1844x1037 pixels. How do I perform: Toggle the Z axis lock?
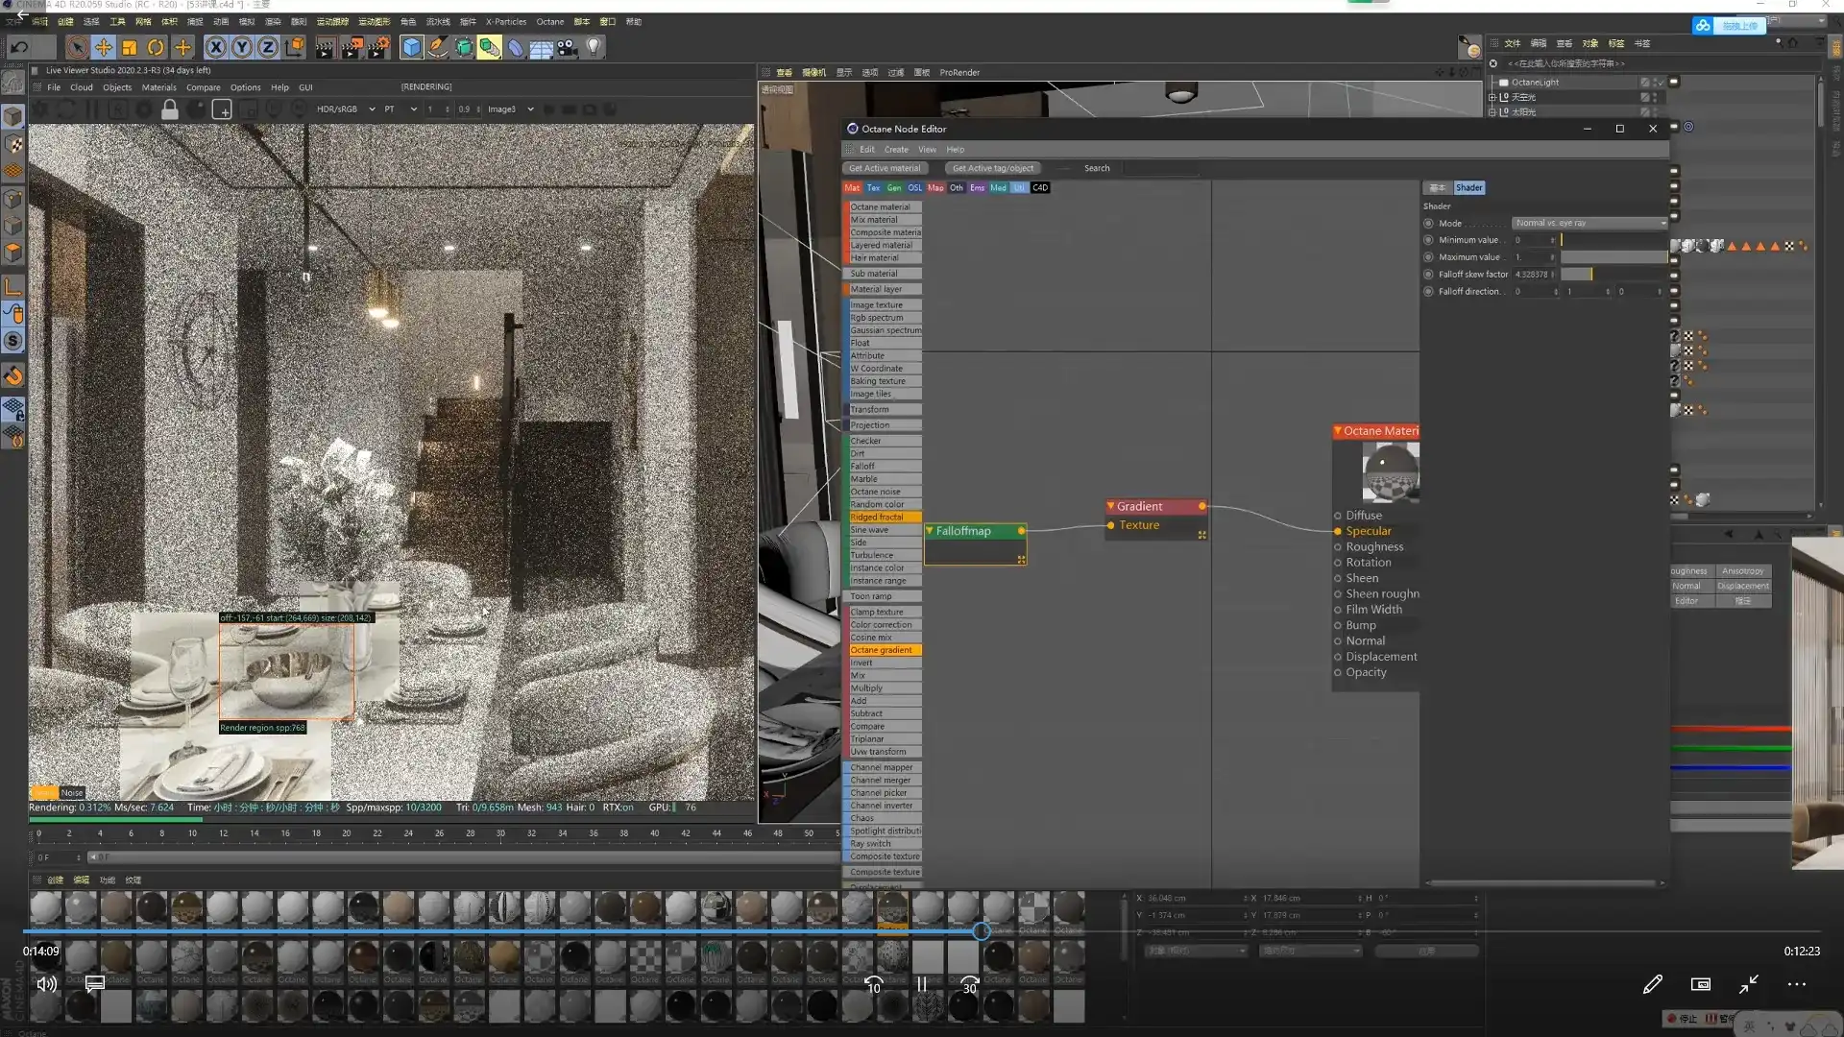[267, 47]
